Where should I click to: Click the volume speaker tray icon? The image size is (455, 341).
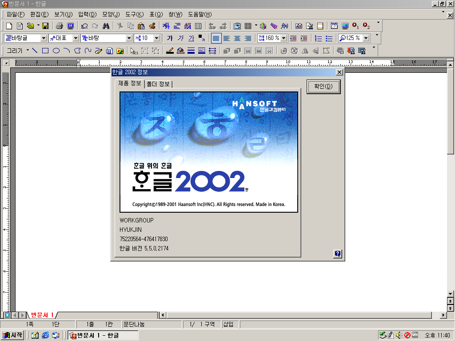click(399, 335)
